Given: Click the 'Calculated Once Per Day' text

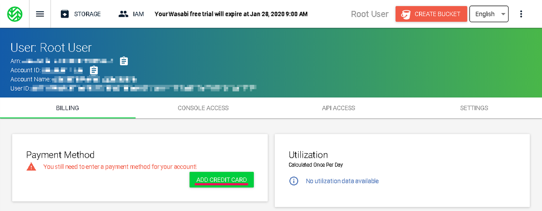Looking at the screenshot, I should (x=316, y=165).
